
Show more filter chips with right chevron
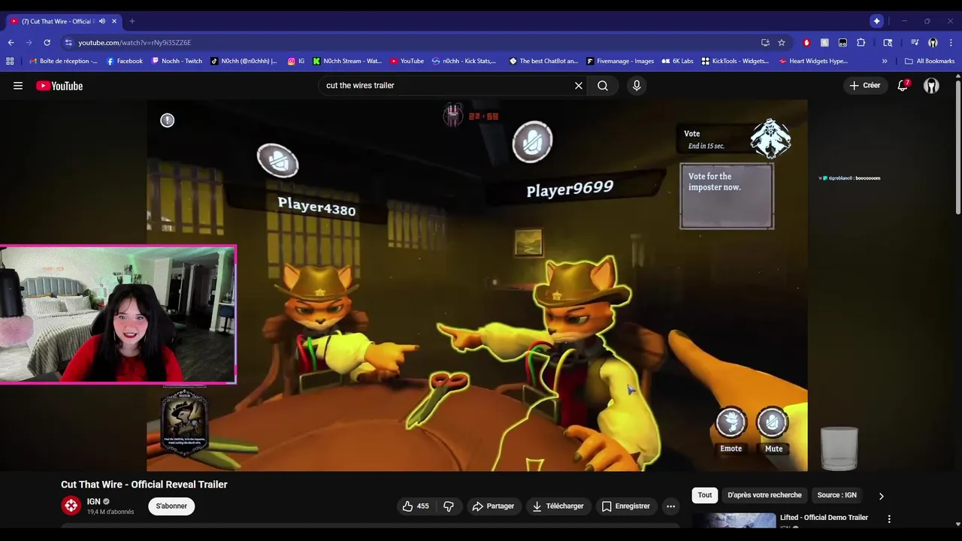pyautogui.click(x=881, y=496)
